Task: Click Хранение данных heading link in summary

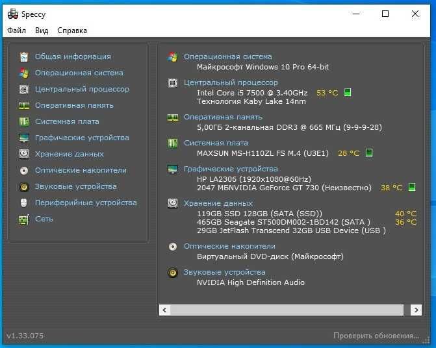Action: click(x=218, y=203)
